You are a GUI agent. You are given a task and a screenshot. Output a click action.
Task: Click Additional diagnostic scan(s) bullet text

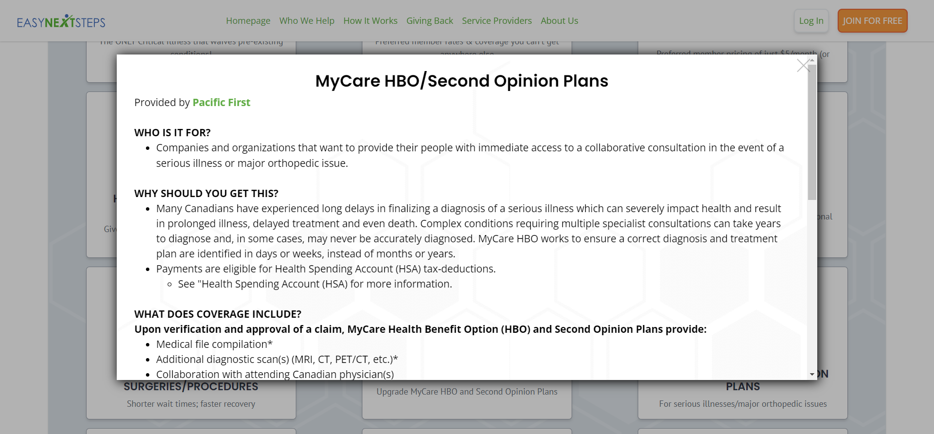click(x=277, y=360)
